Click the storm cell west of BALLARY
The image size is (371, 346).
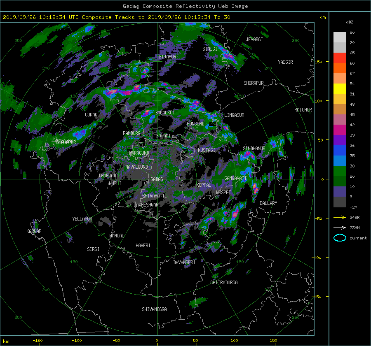click(x=255, y=188)
